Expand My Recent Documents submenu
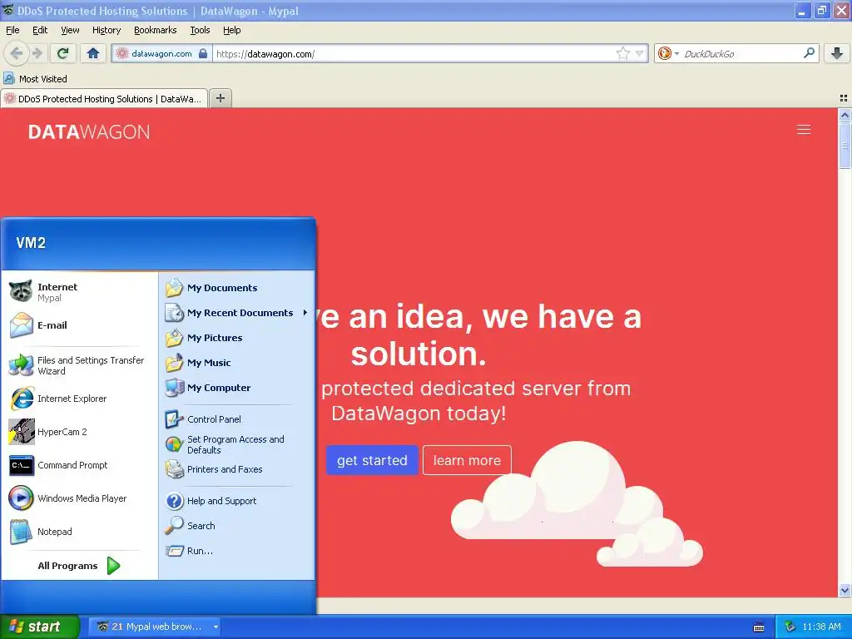The width and height of the screenshot is (852, 639). coord(237,313)
